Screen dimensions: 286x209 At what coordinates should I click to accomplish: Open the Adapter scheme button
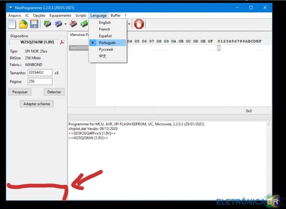click(37, 104)
